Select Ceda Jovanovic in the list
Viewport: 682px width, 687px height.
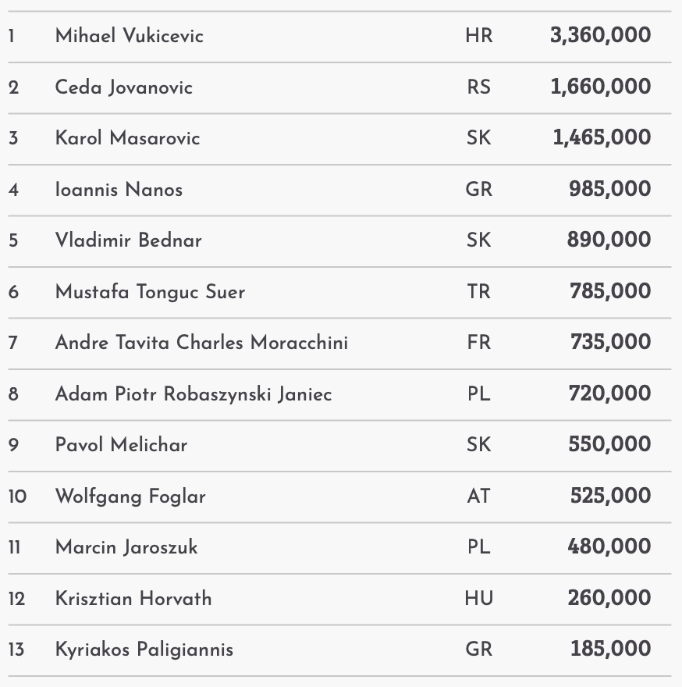tap(123, 87)
